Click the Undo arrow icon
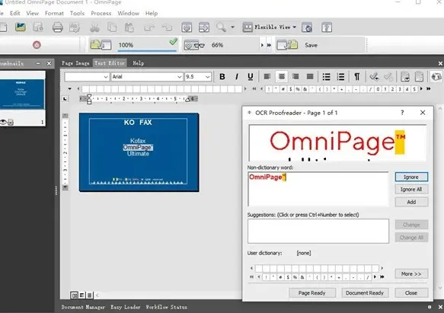Image resolution: width=444 pixels, height=313 pixels. click(x=149, y=27)
